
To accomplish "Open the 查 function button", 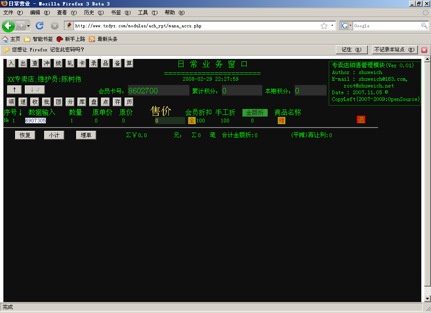I will point(35,63).
